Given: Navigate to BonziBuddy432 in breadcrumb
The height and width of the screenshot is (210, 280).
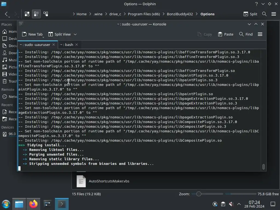Looking at the screenshot, I should [x=180, y=14].
